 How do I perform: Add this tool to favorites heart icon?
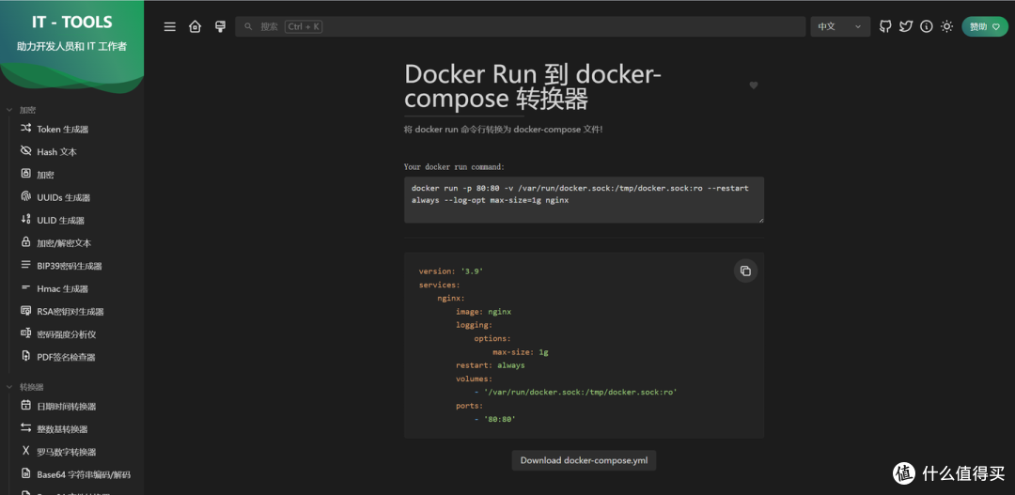point(754,85)
